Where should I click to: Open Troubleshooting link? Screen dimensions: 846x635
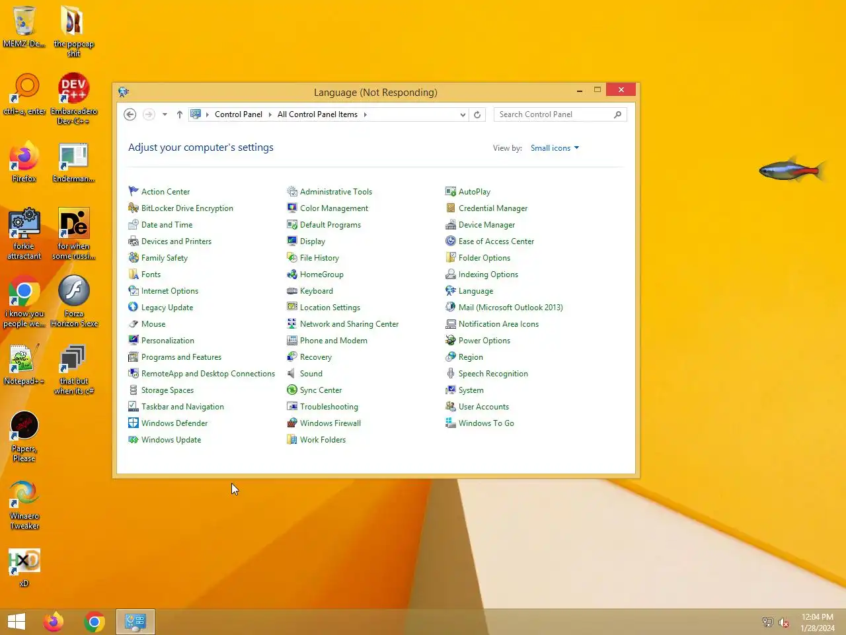point(329,406)
